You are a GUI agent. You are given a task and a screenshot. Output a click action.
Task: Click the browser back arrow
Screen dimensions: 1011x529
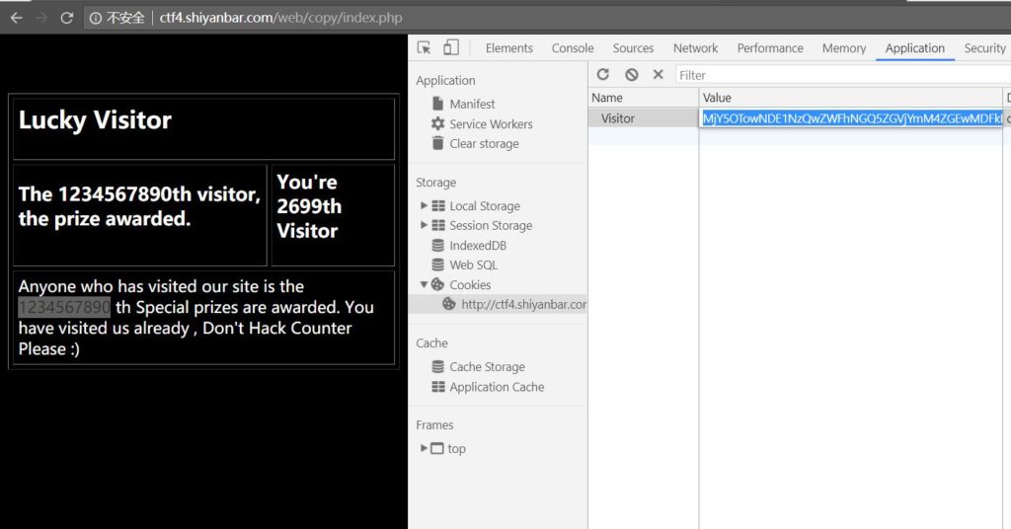click(17, 18)
